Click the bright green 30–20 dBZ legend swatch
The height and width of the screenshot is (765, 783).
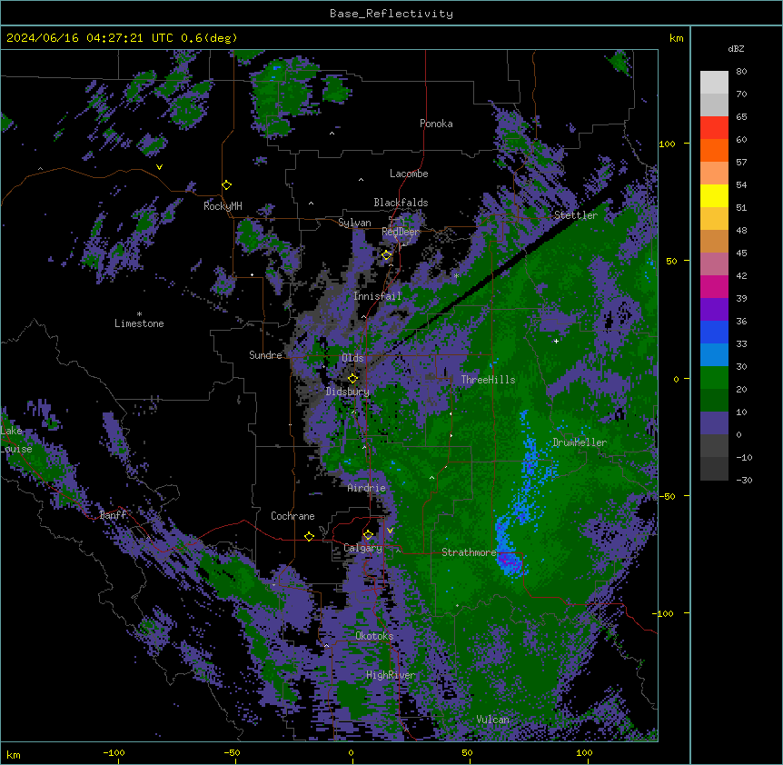pyautogui.click(x=714, y=378)
